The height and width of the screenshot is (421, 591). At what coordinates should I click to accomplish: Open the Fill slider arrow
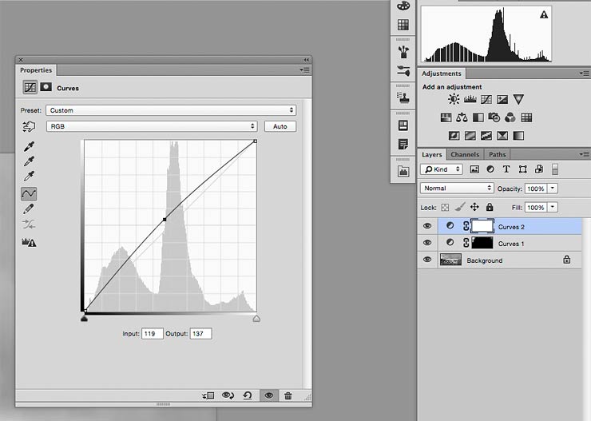point(553,207)
